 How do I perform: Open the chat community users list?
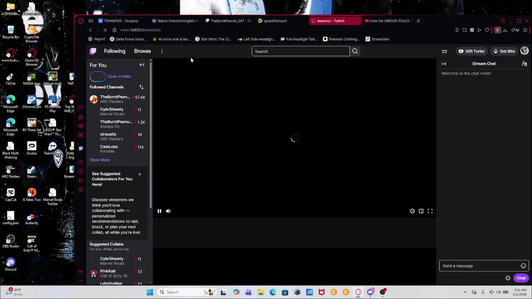tap(525, 64)
